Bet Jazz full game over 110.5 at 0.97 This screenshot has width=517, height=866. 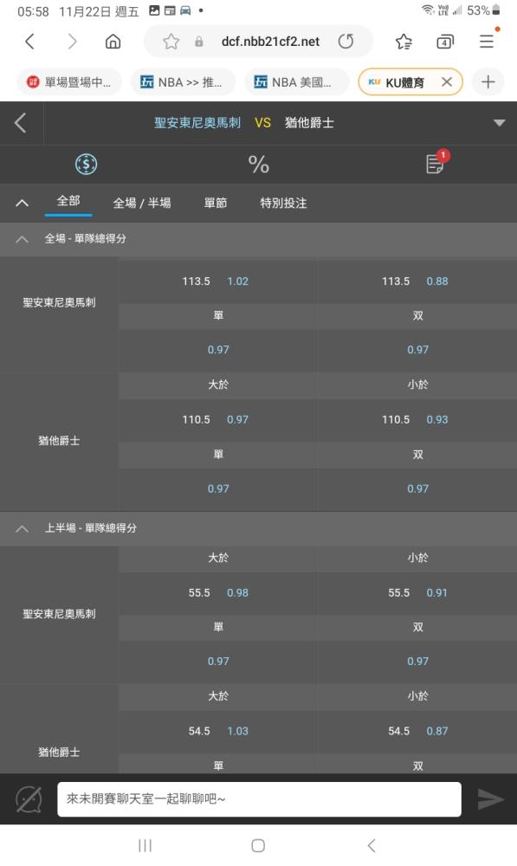217,420
